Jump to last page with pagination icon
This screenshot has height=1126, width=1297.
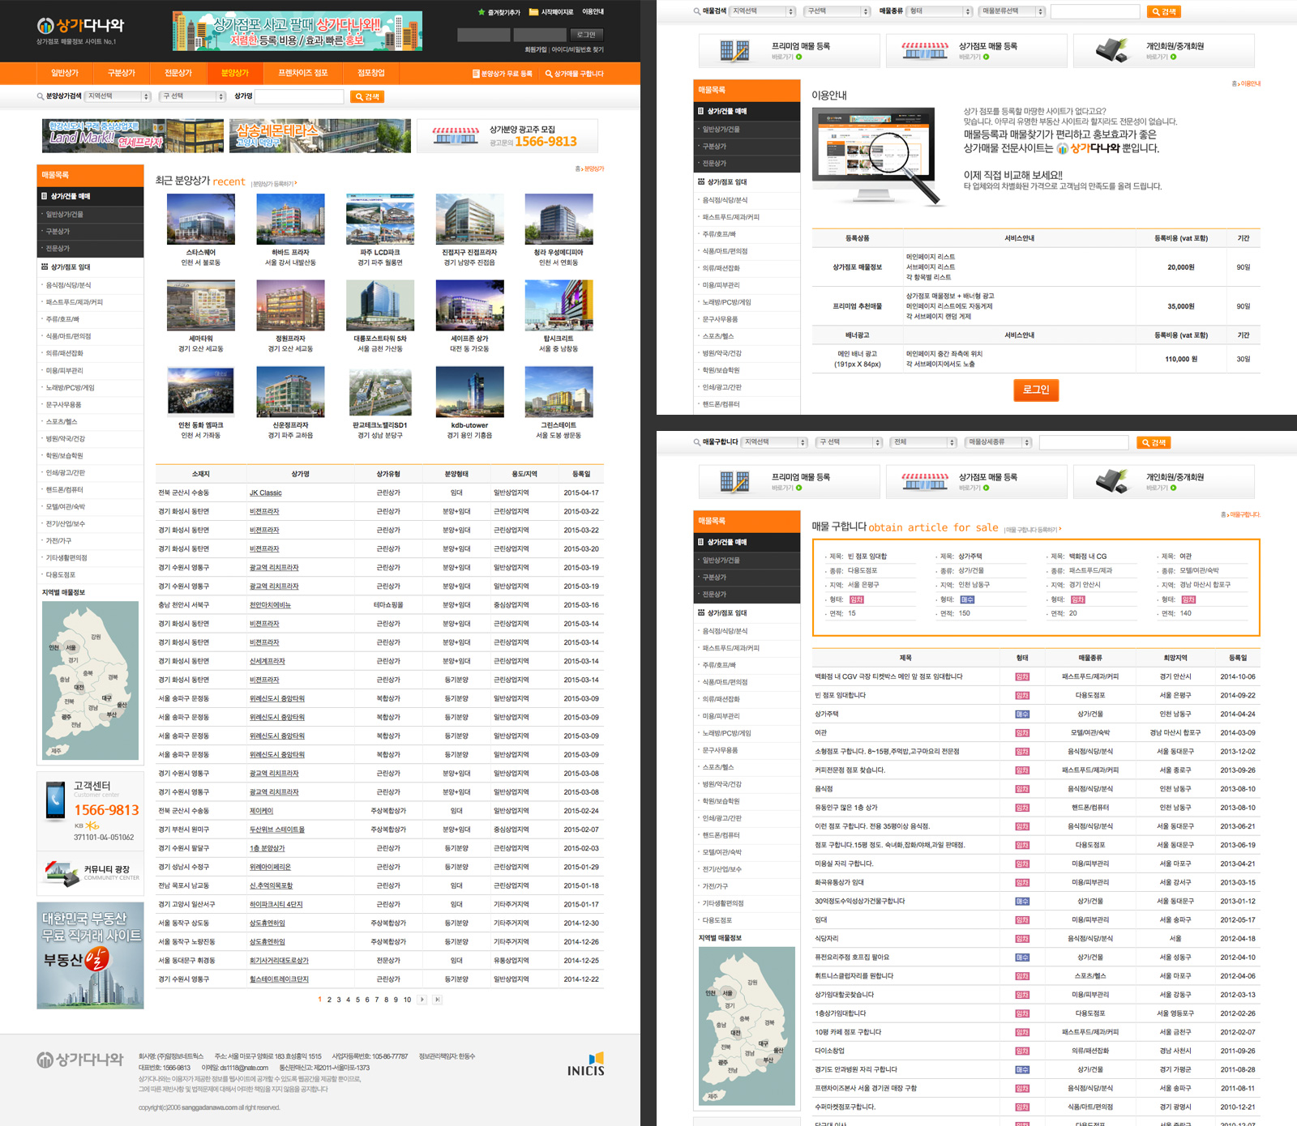[x=437, y=1000]
